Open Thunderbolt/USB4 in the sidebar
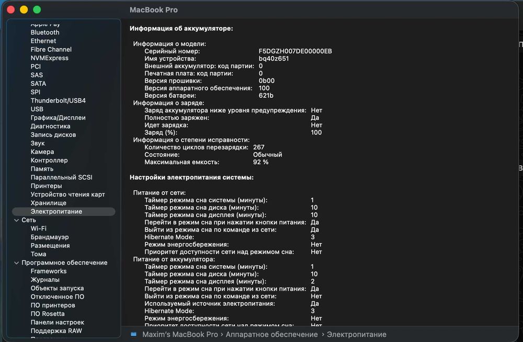This screenshot has height=342, width=523. [58, 100]
